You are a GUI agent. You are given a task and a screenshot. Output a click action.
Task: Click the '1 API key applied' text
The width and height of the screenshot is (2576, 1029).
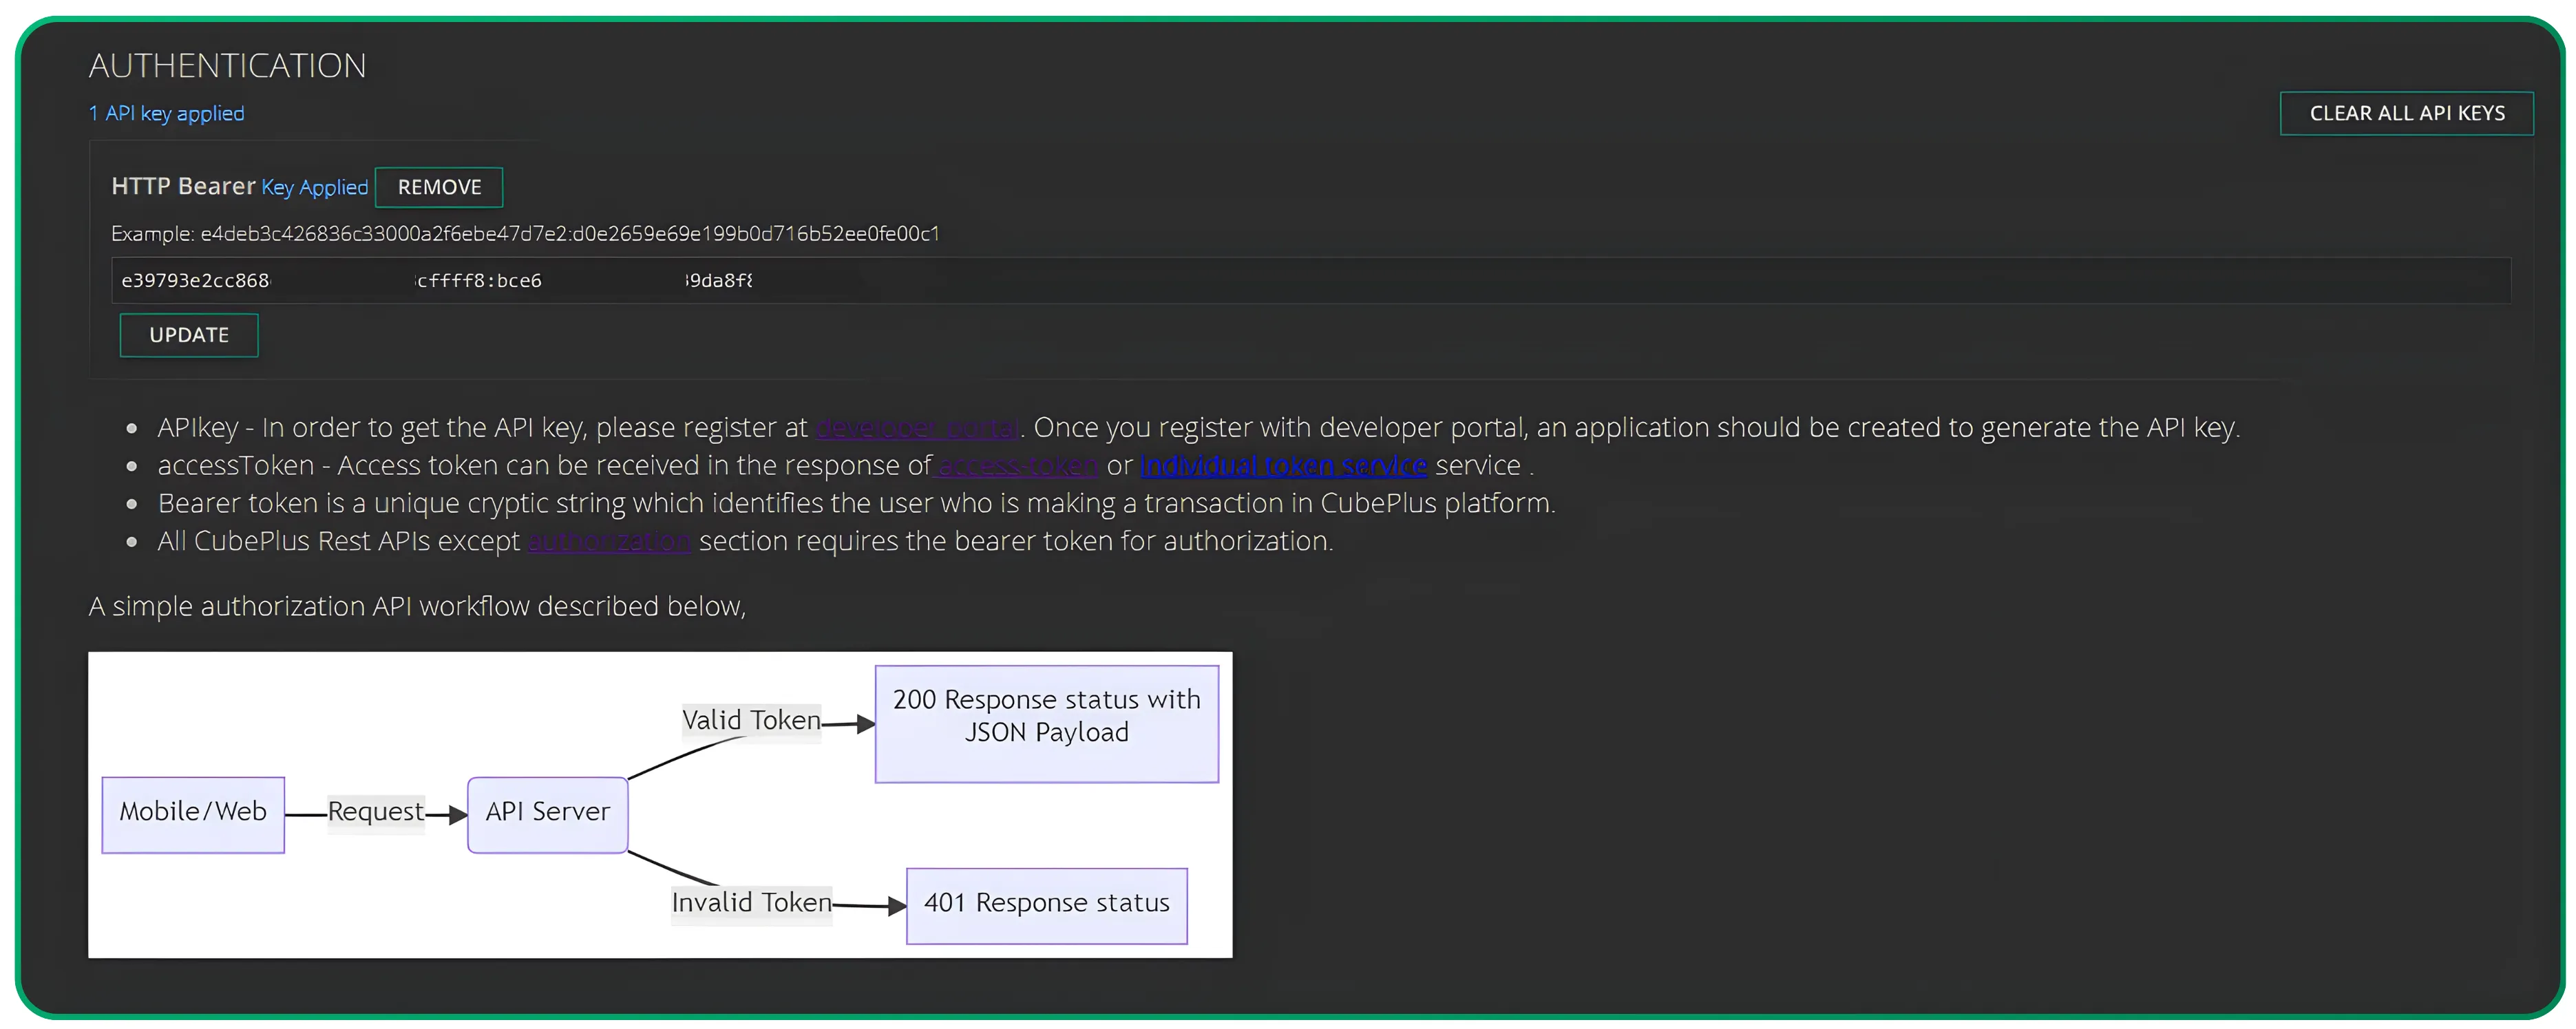[166, 113]
